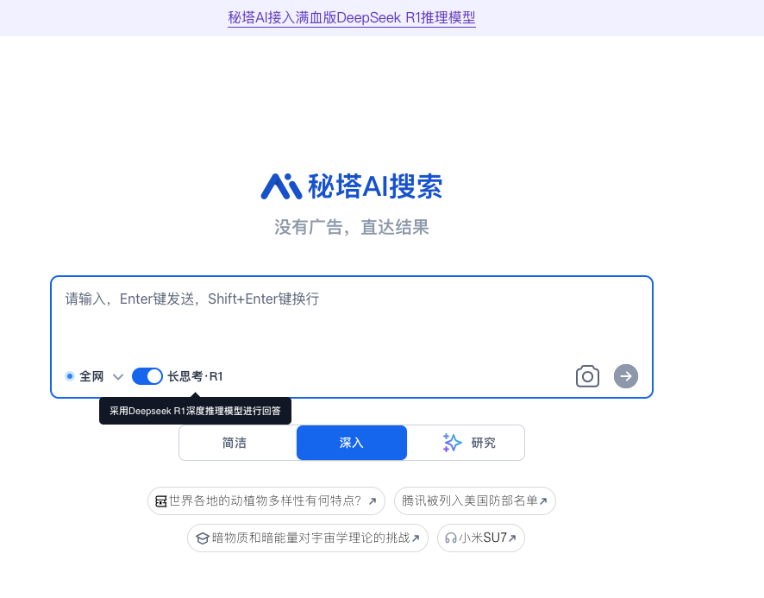Toggle the 长思考·R1 switch off
This screenshot has width=764, height=598.
tap(147, 376)
